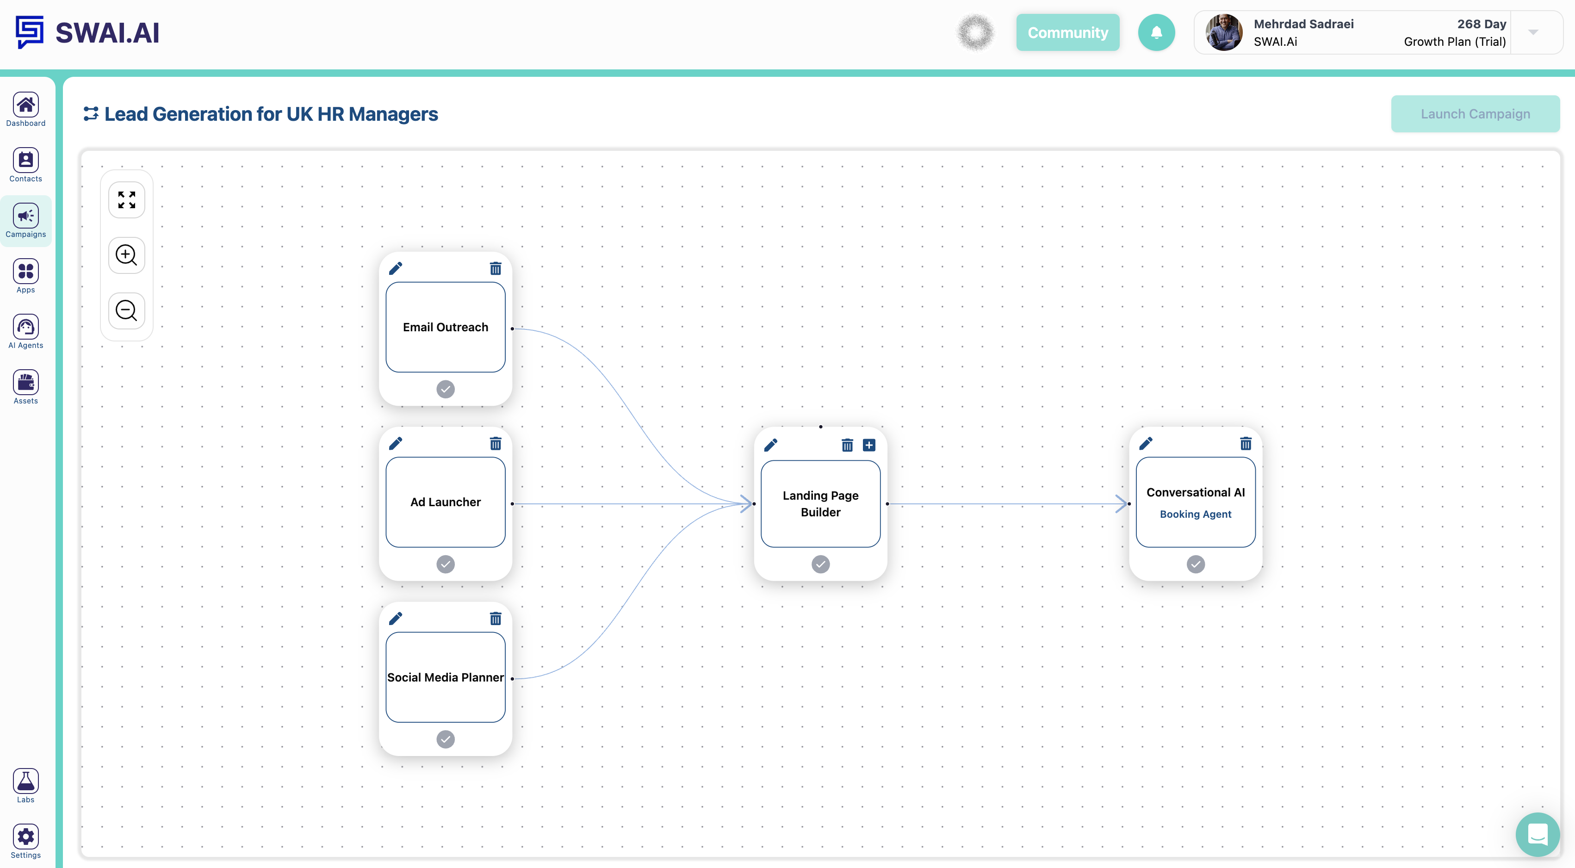Toggle the checkmark under Ad Launcher
This screenshot has height=868, width=1575.
[x=445, y=564]
